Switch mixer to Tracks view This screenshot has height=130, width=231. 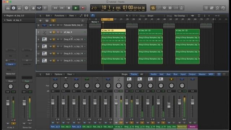(134, 74)
